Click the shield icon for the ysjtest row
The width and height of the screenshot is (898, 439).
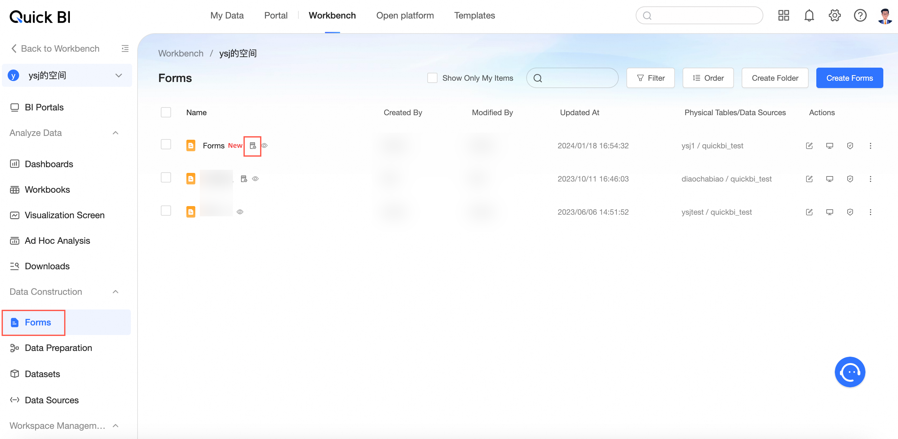click(850, 212)
